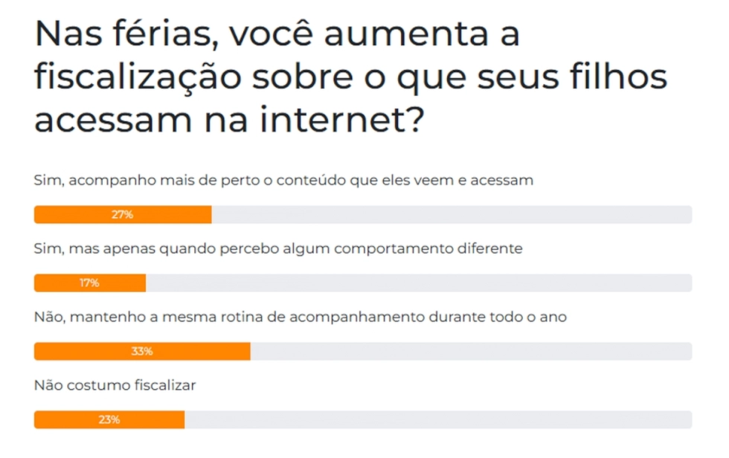Image resolution: width=729 pixels, height=458 pixels.
Task: Click the orange 33% bar segment
Action: click(142, 351)
